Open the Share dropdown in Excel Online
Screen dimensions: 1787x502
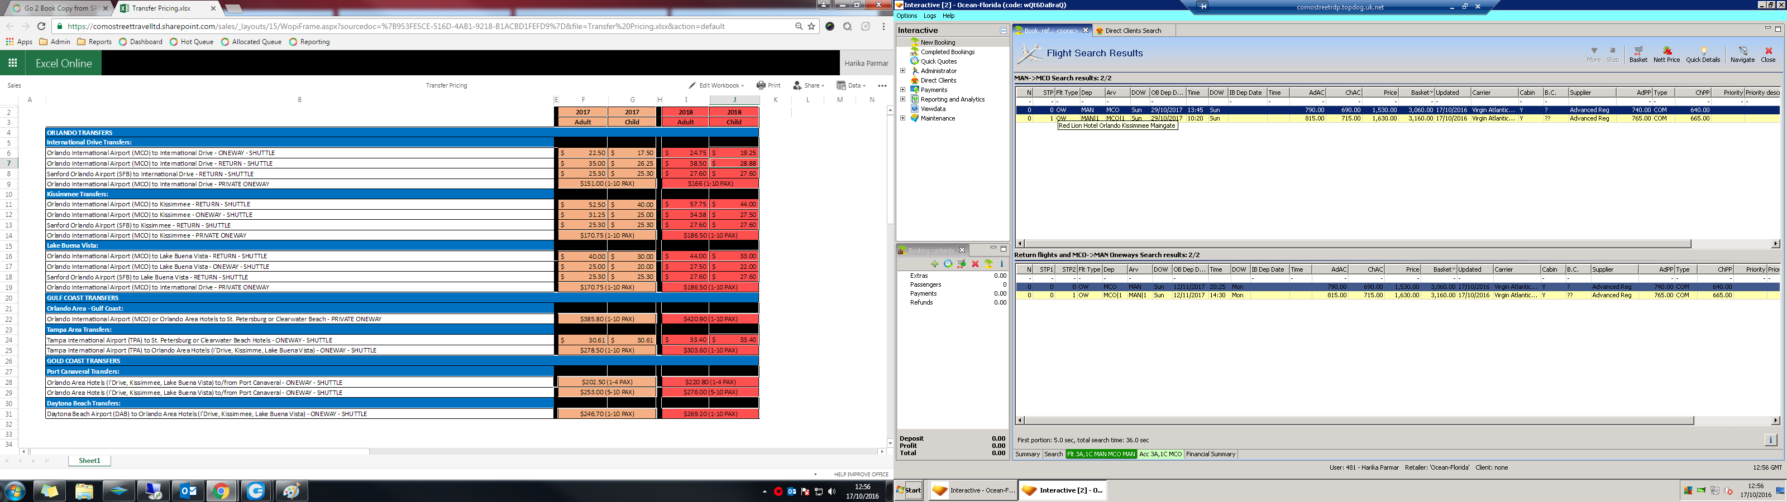(x=808, y=85)
